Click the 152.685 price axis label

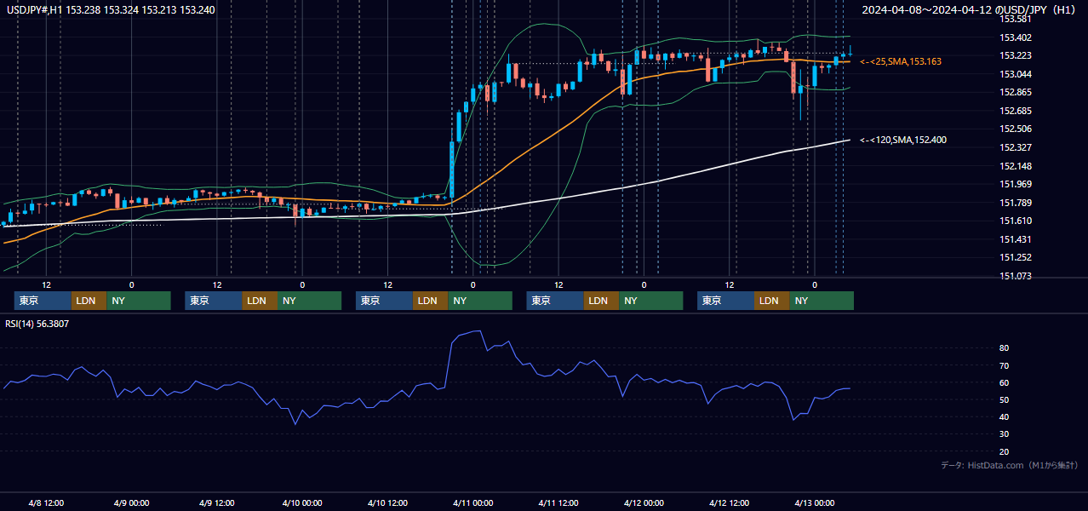click(1015, 111)
